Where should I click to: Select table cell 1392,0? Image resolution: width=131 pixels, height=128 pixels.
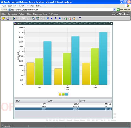tap(31, 106)
